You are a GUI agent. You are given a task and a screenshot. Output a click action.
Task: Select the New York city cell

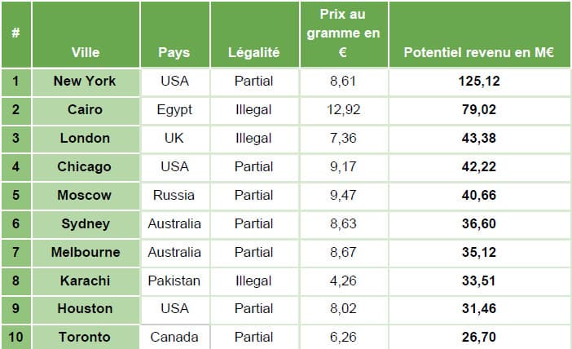pyautogui.click(x=85, y=81)
